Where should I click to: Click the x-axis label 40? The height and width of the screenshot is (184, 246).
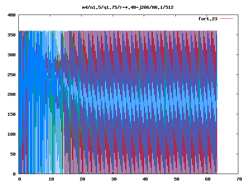point(145,179)
